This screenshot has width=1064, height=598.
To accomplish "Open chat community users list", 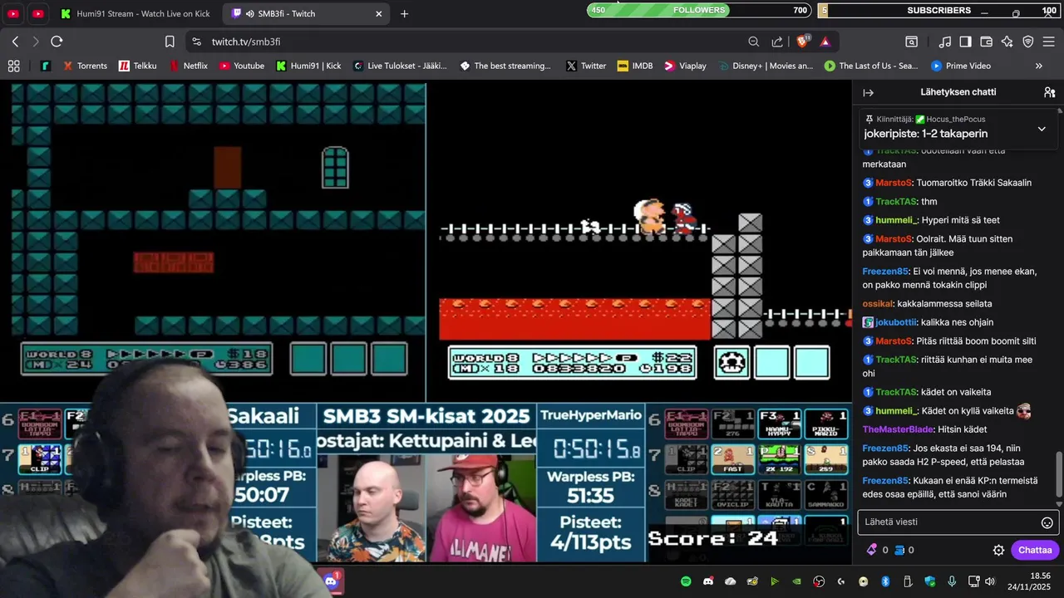I will click(x=1049, y=92).
